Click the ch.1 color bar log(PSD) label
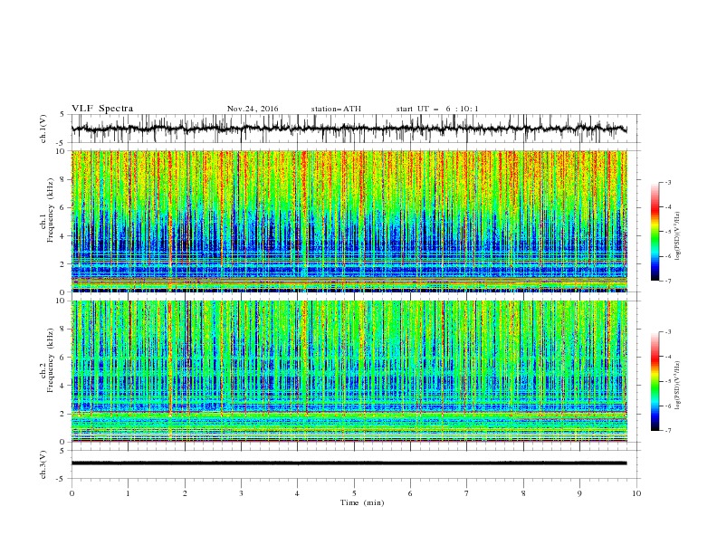 (677, 238)
